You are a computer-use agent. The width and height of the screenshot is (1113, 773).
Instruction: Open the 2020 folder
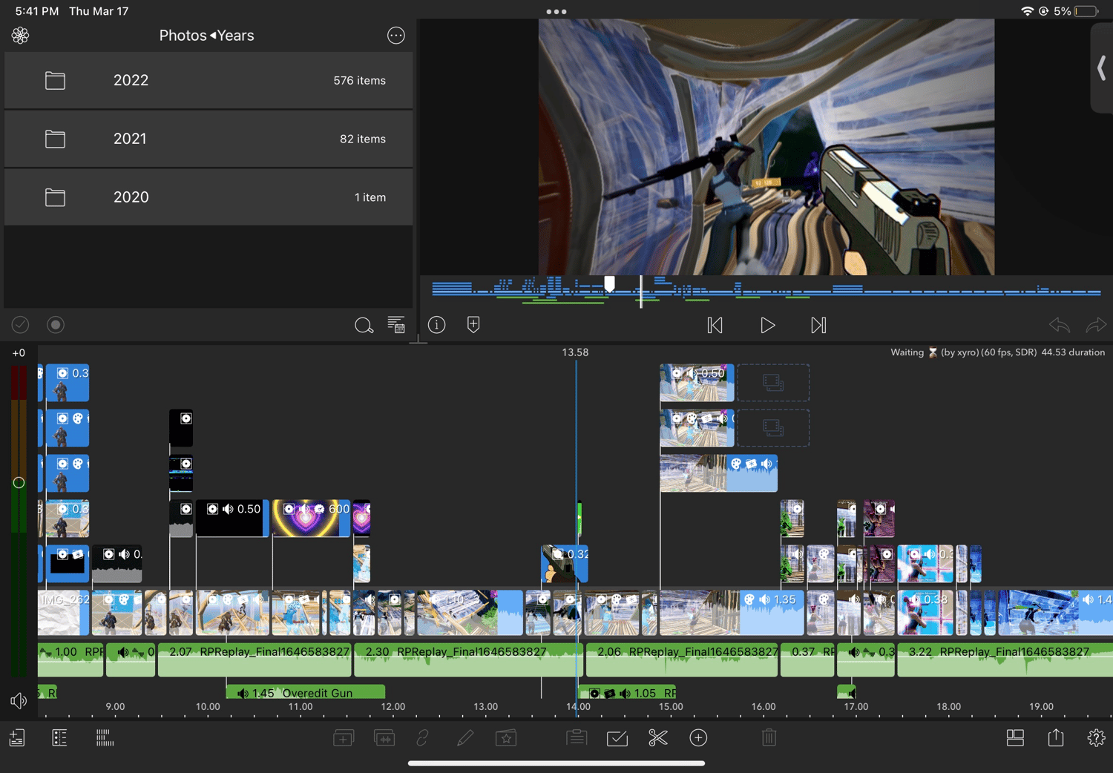pos(209,197)
